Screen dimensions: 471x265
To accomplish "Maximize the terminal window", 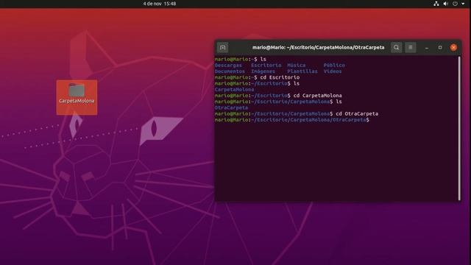I will (440, 47).
